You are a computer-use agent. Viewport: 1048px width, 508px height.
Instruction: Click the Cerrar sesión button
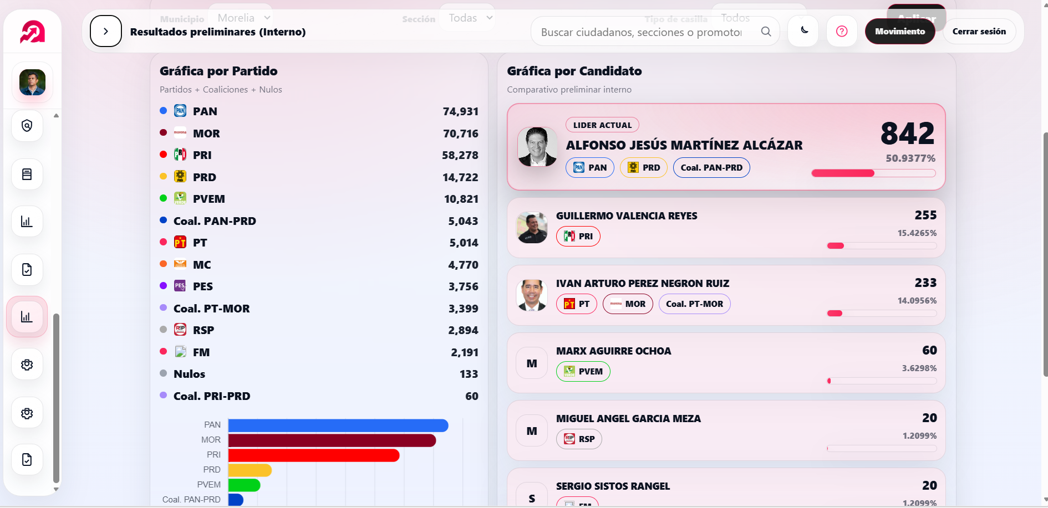979,32
